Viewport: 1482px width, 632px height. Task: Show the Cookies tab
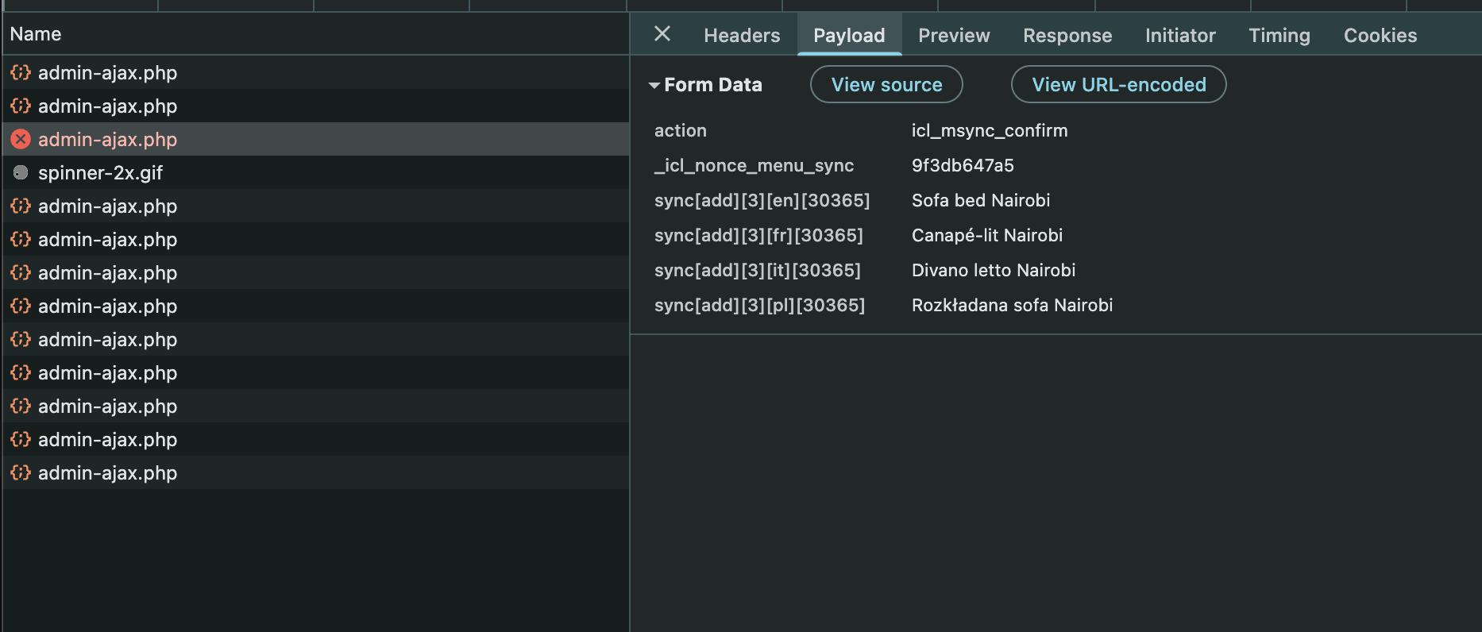pos(1380,36)
